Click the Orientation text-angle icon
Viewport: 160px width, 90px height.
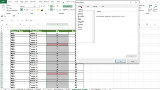point(57,6)
